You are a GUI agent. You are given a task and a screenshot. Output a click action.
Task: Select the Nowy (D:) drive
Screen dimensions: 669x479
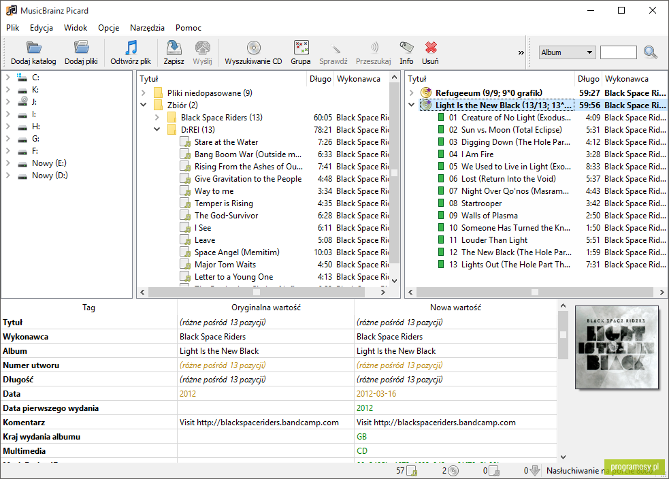(50, 176)
